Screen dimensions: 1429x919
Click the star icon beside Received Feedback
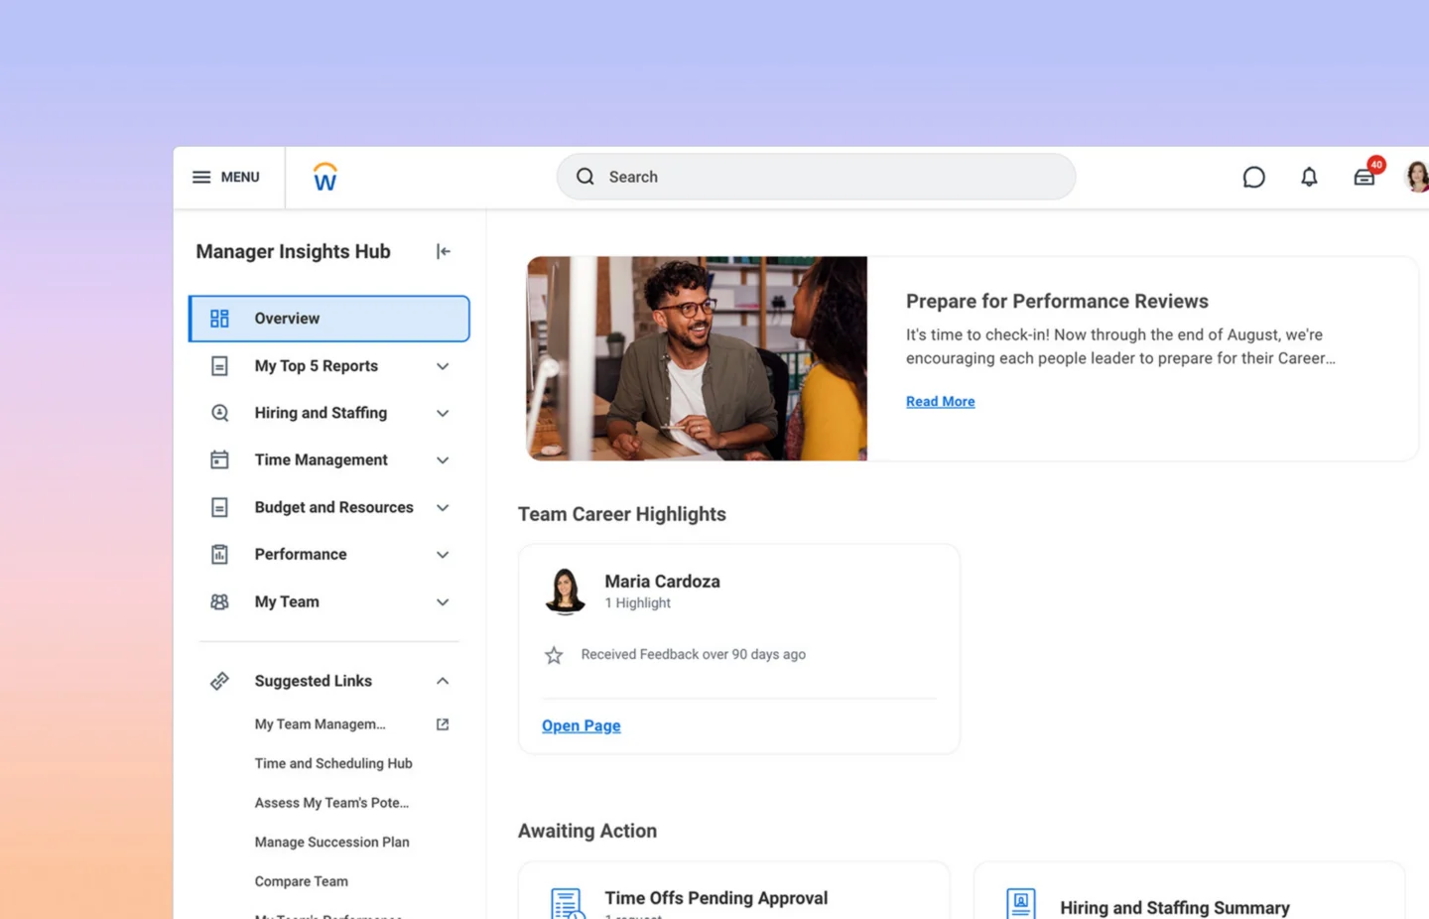[554, 655]
